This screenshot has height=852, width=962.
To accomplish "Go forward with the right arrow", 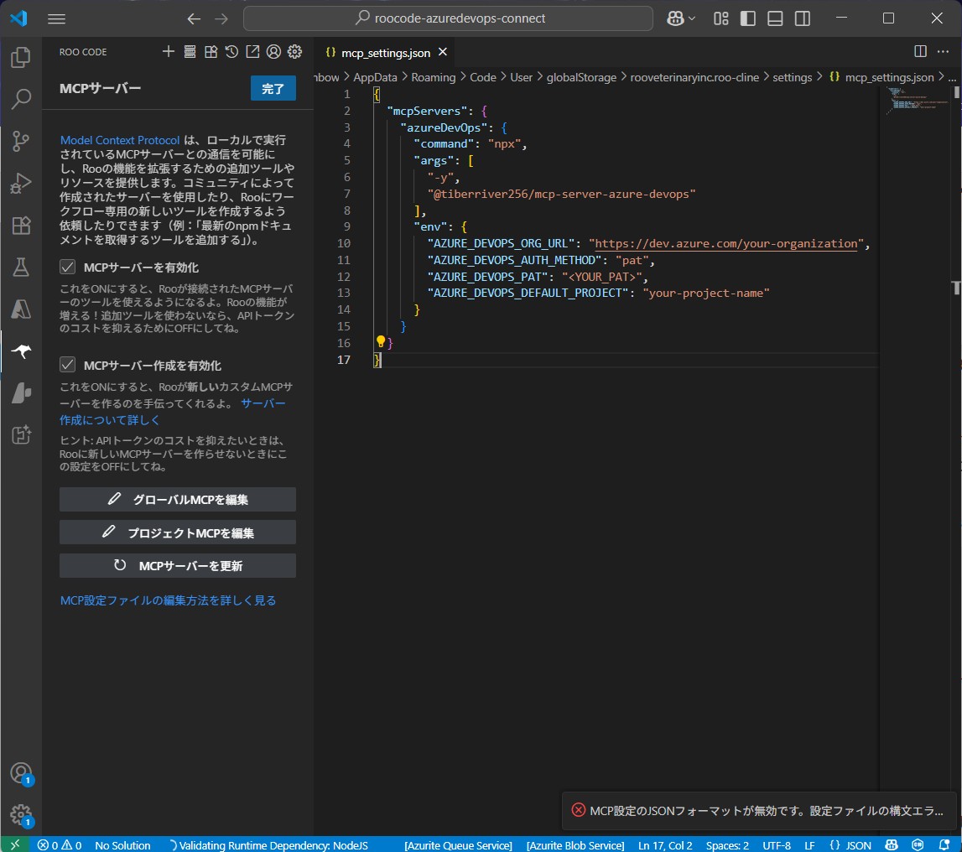I will coord(221,18).
